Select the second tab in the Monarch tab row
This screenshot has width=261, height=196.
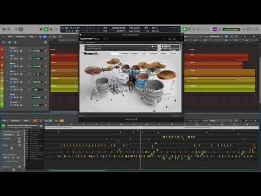coord(125,53)
